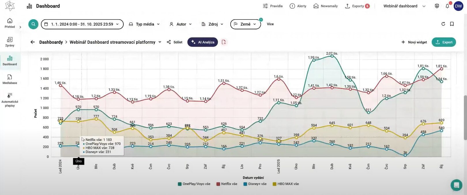467x195 pixels.
Task: Toggle Disney+ vše series visibility
Action: pyautogui.click(x=255, y=184)
